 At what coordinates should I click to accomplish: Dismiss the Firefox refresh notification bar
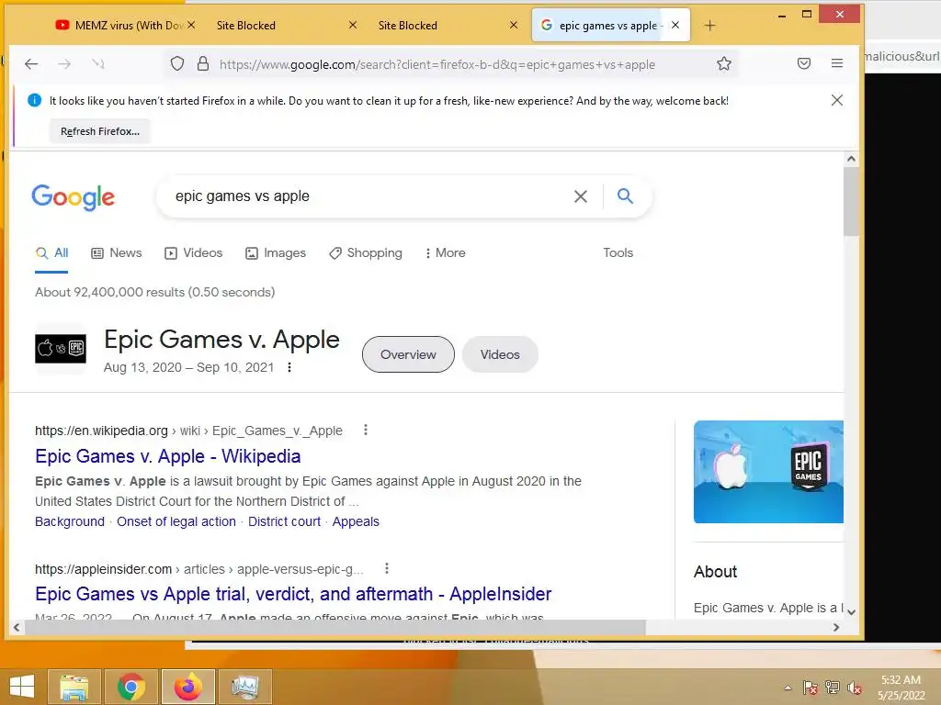pyautogui.click(x=836, y=100)
